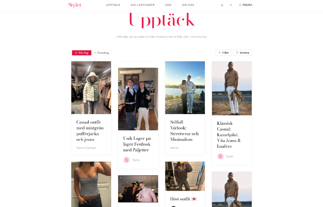The height and width of the screenshot is (207, 323).
Task: Open the Sök page
Action: pyautogui.click(x=168, y=5)
